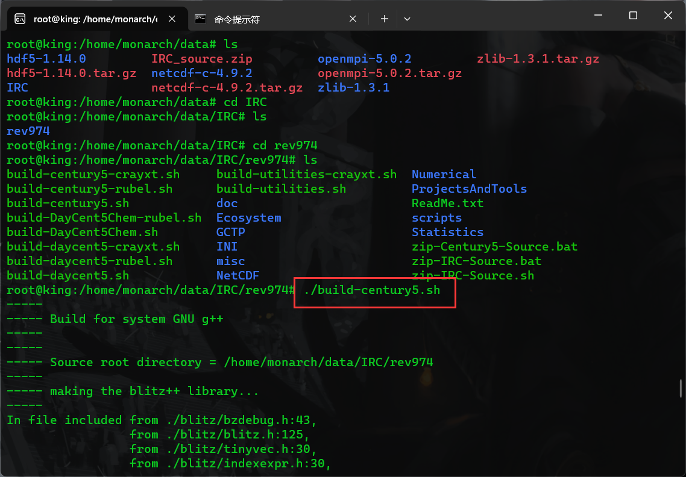Click the scripts directory name

point(436,217)
